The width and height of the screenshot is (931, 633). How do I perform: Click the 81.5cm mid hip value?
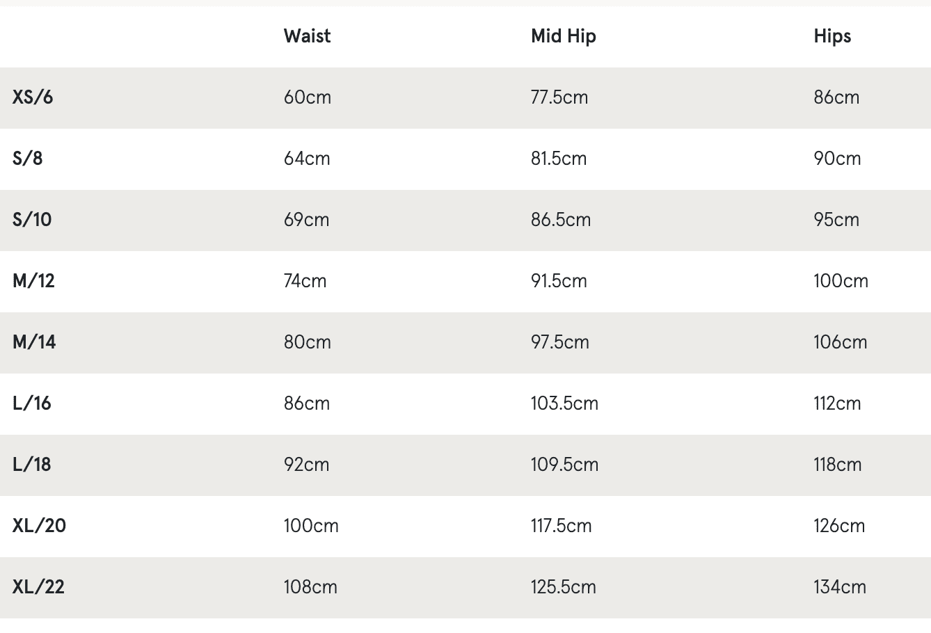559,159
